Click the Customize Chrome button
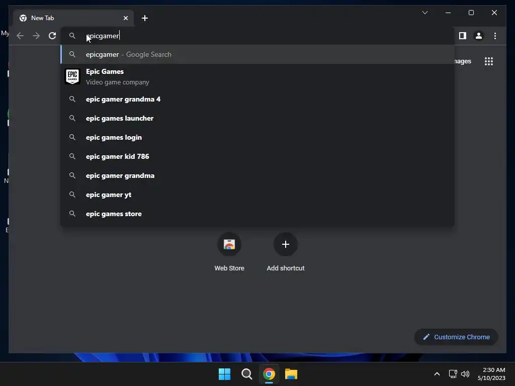This screenshot has width=515, height=386. click(x=456, y=337)
